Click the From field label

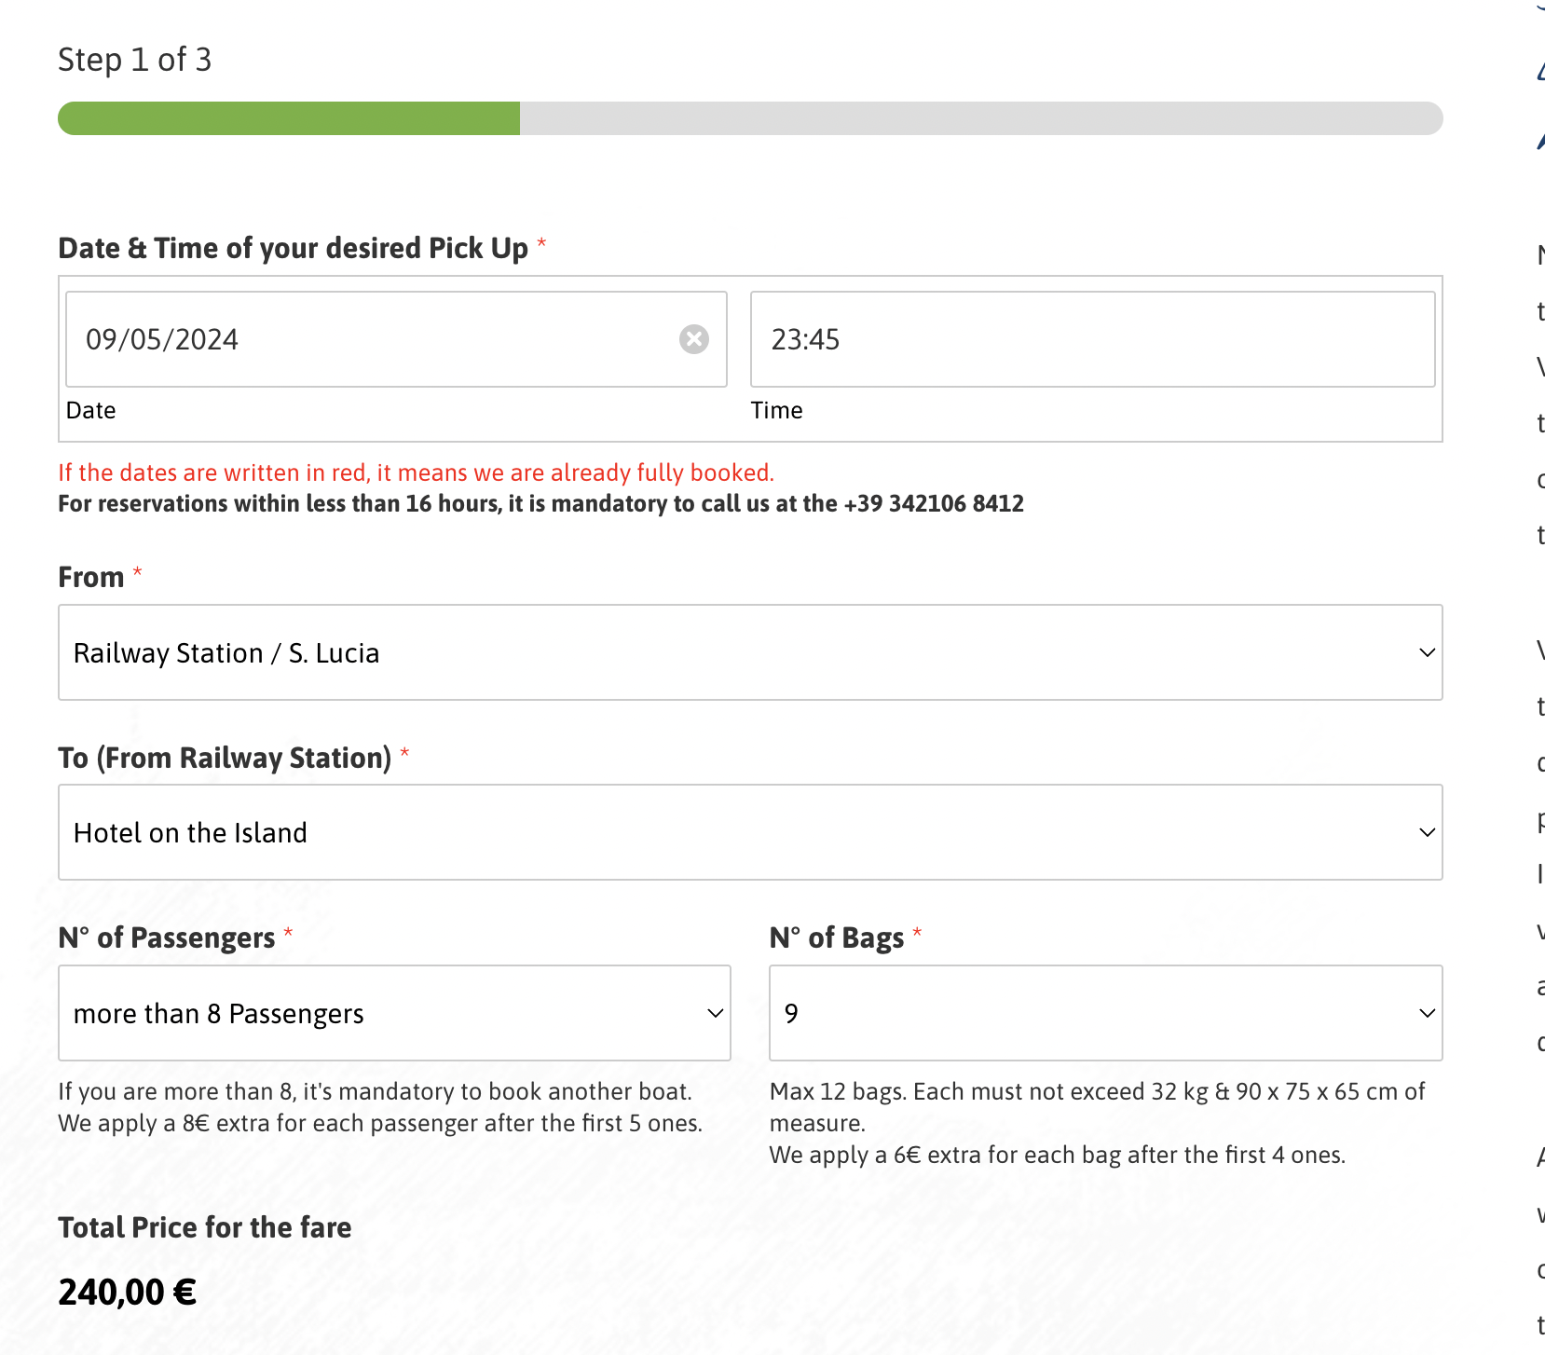coord(91,577)
